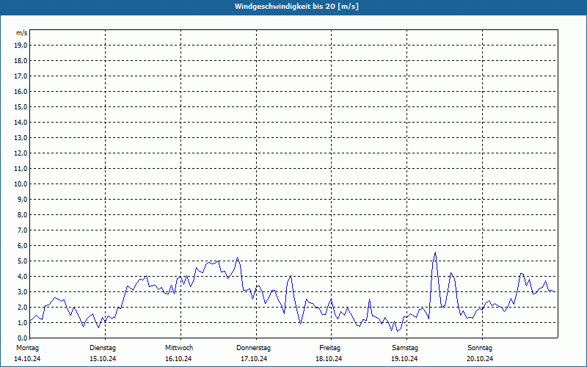Click the '19,0' y-axis label
The image size is (587, 367).
click(21, 46)
